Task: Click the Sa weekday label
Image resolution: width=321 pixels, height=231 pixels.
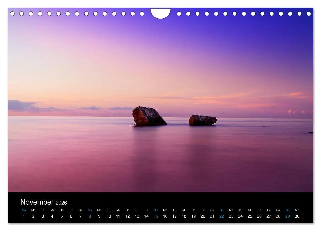Action: pos(80,210)
